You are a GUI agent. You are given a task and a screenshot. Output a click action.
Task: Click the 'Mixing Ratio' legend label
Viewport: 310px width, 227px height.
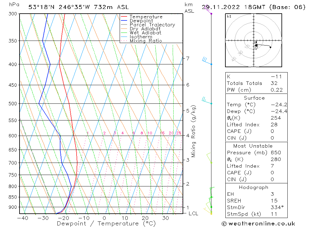pyautogui.click(x=146, y=41)
